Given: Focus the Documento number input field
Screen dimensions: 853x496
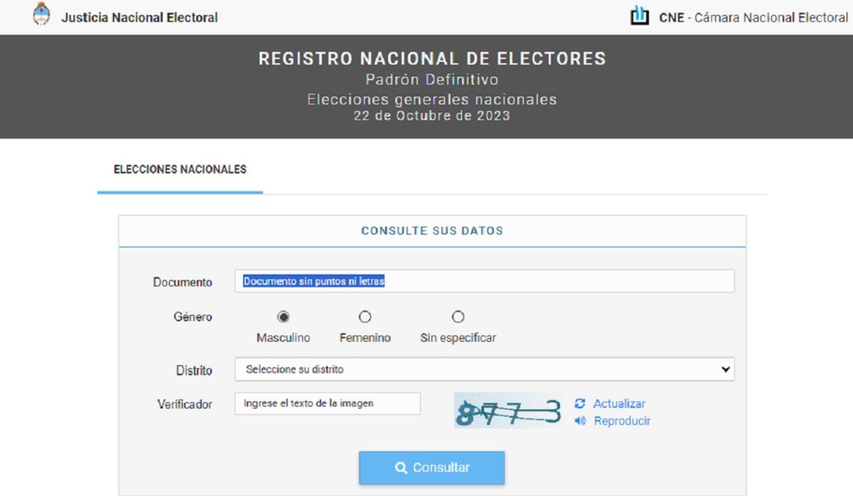Looking at the screenshot, I should click(483, 281).
